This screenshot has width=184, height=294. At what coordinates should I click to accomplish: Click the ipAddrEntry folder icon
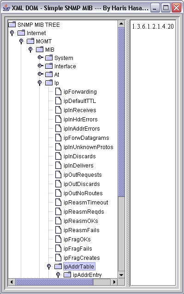click(67, 275)
